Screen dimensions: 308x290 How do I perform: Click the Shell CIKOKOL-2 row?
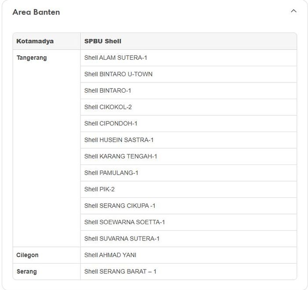click(108, 107)
